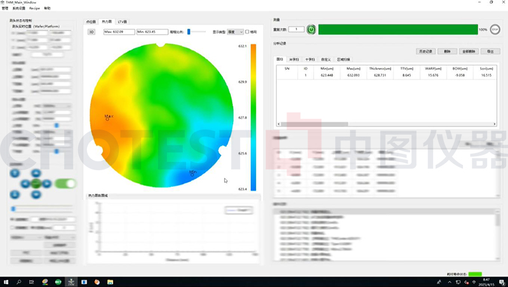Click the log list vertical scrollbar
The image size is (508, 287).
pyautogui.click(x=498, y=218)
